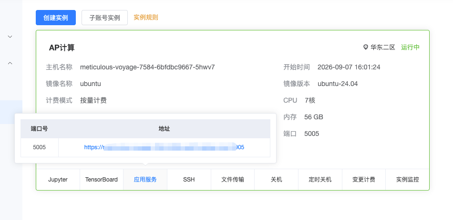Click the location pin icon near 华东二区
The height and width of the screenshot is (220, 453).
(x=366, y=47)
